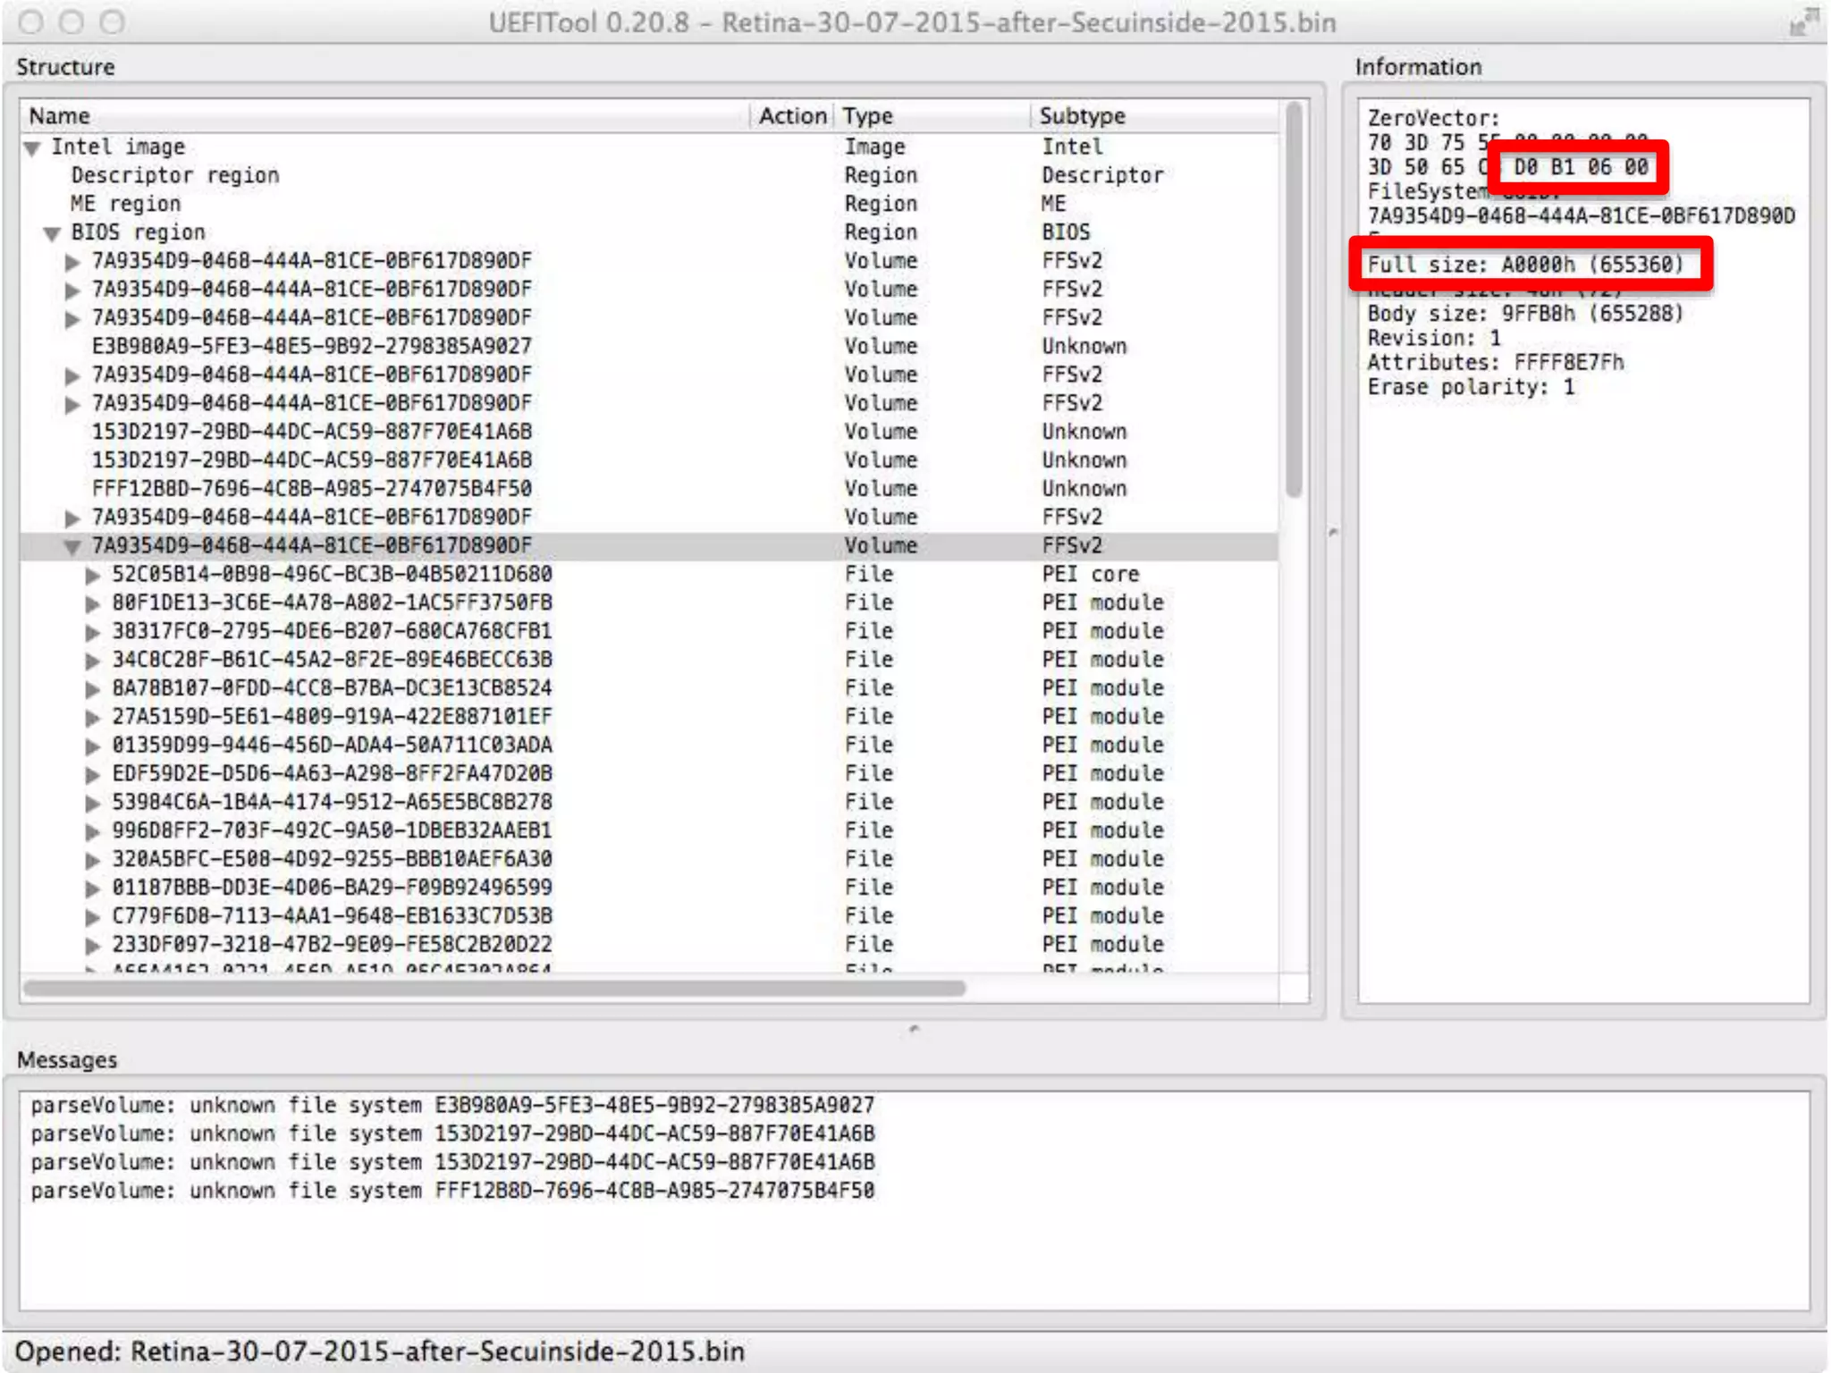Viewport: 1831px width, 1373px height.
Task: Collapse the Intel image tree node
Action: coord(33,148)
